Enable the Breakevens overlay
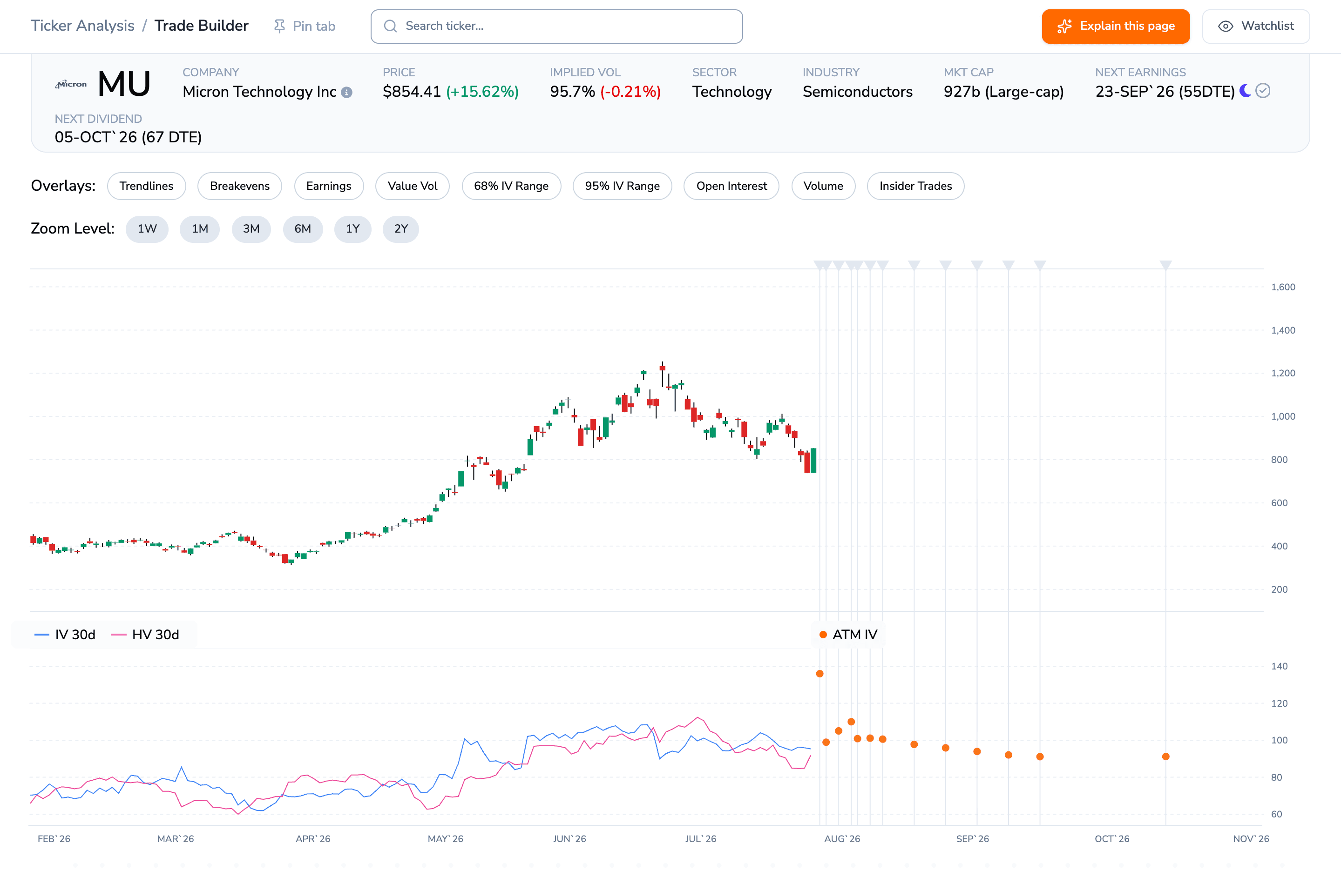The height and width of the screenshot is (870, 1341). point(239,186)
